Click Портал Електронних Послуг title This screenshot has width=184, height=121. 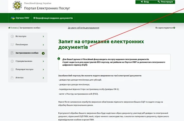[x=47, y=8]
